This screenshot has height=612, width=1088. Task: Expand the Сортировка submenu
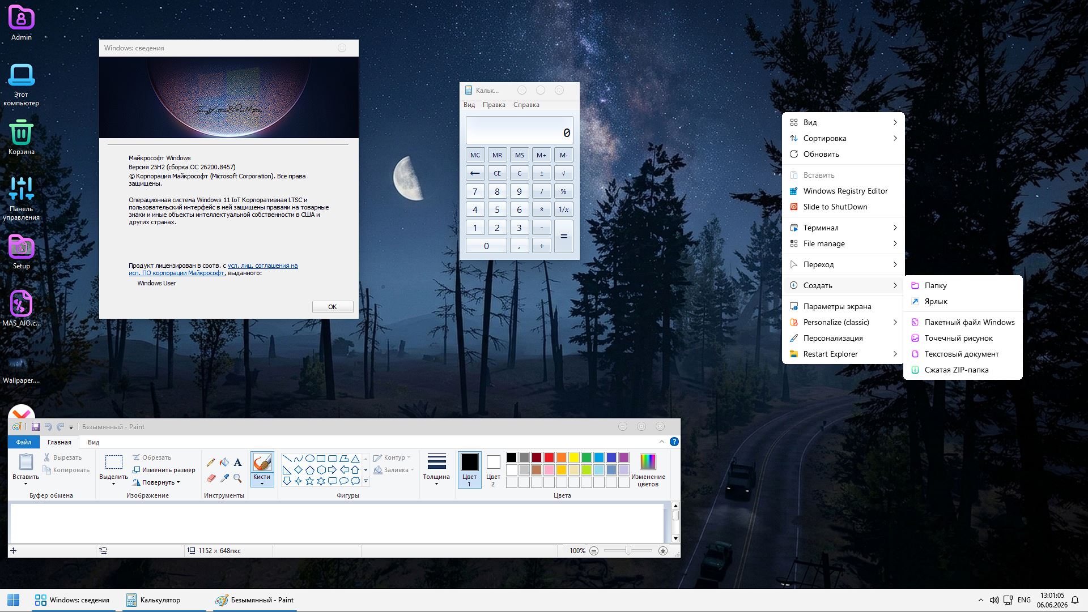click(843, 138)
